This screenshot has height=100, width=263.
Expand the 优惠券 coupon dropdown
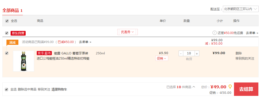[x=127, y=32]
